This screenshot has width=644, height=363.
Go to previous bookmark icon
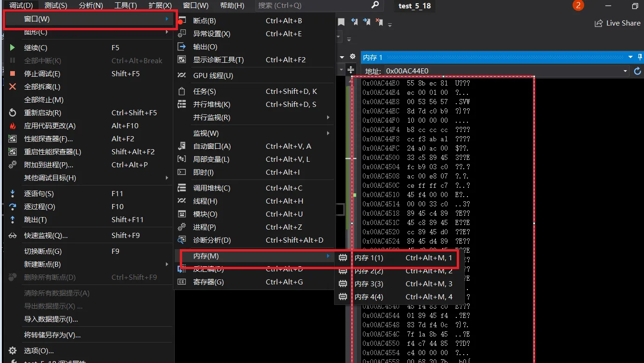pyautogui.click(x=355, y=22)
